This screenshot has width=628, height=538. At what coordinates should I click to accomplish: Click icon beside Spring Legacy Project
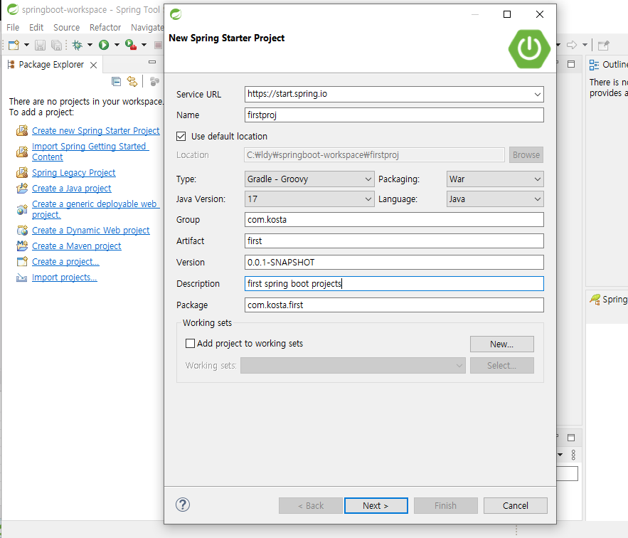coord(22,173)
